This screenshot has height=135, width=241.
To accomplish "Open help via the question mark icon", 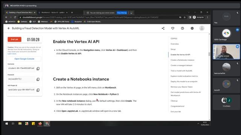I will click(x=182, y=28).
